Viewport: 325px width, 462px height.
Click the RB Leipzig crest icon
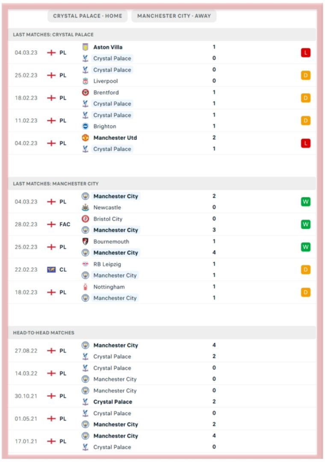pyautogui.click(x=85, y=264)
